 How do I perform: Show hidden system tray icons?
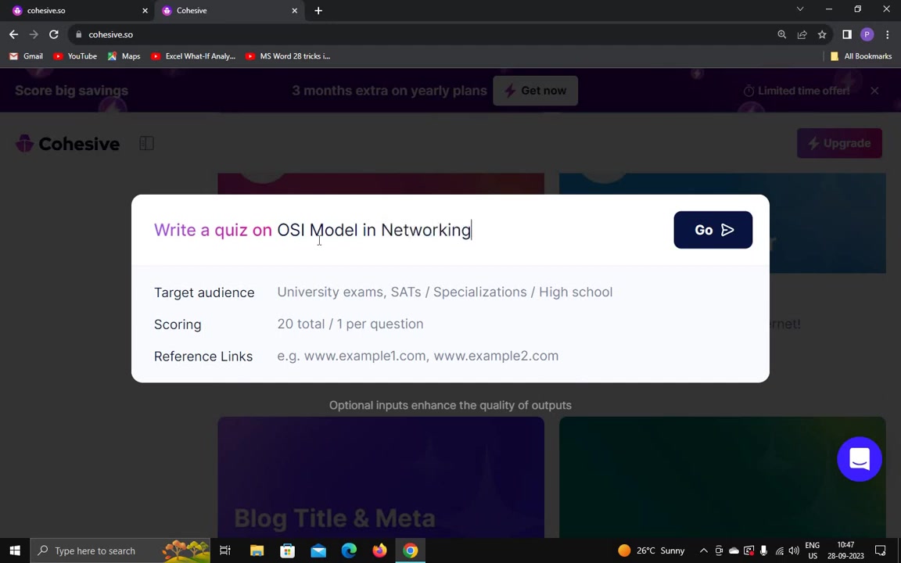[703, 550]
